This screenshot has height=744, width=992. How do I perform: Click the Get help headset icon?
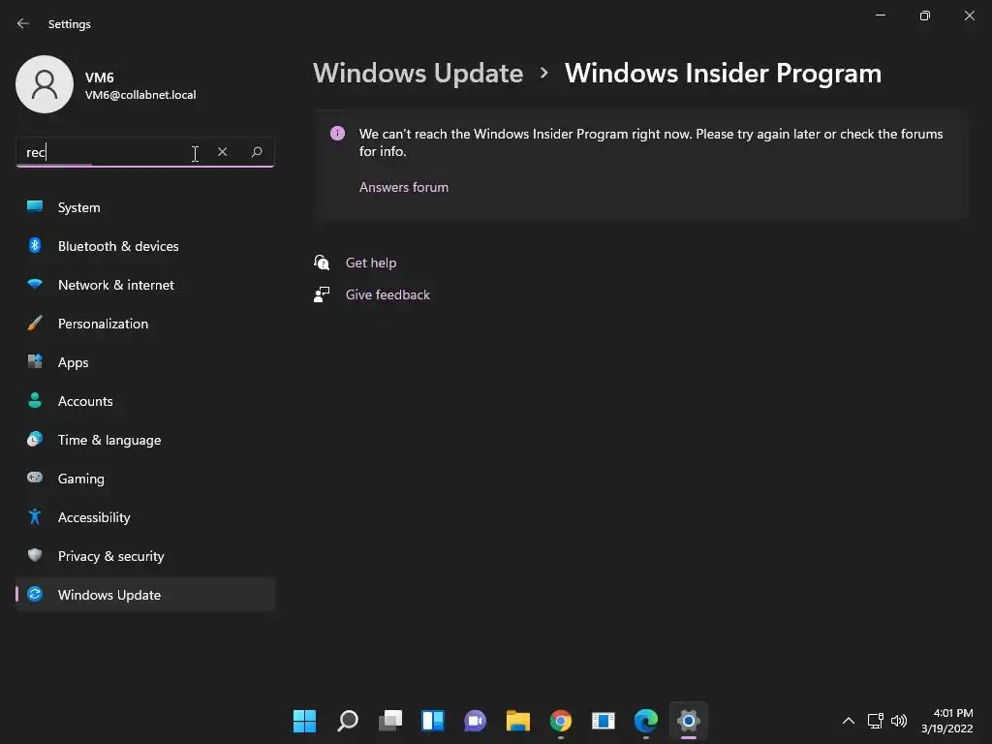click(x=322, y=262)
